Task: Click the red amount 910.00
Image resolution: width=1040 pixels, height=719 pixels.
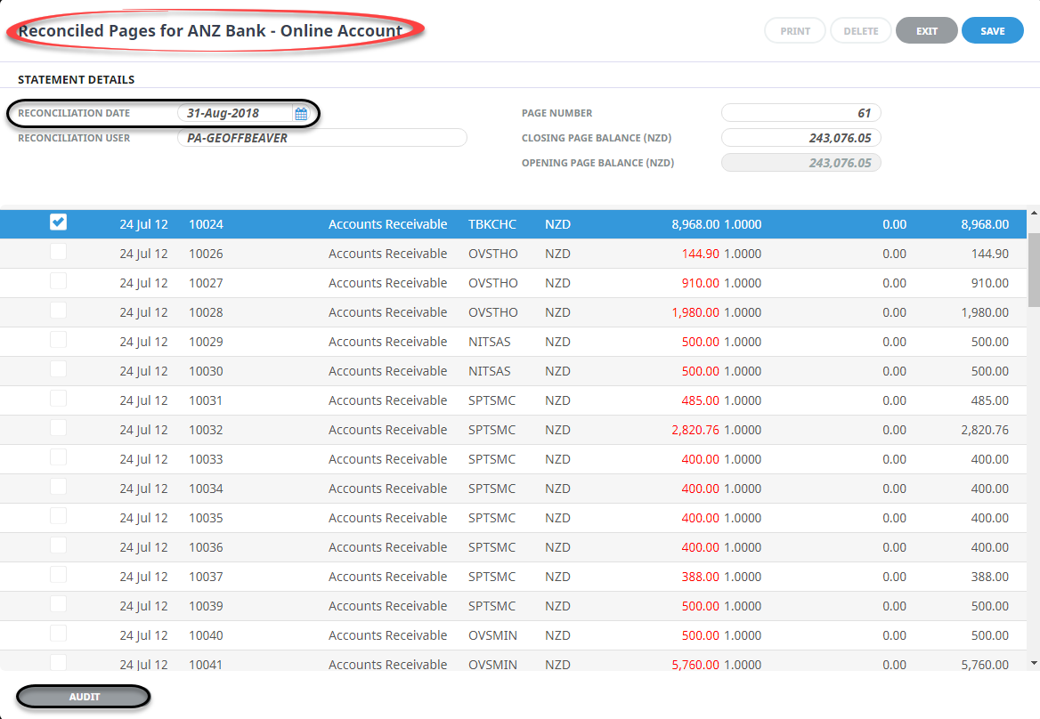Action: pos(701,283)
